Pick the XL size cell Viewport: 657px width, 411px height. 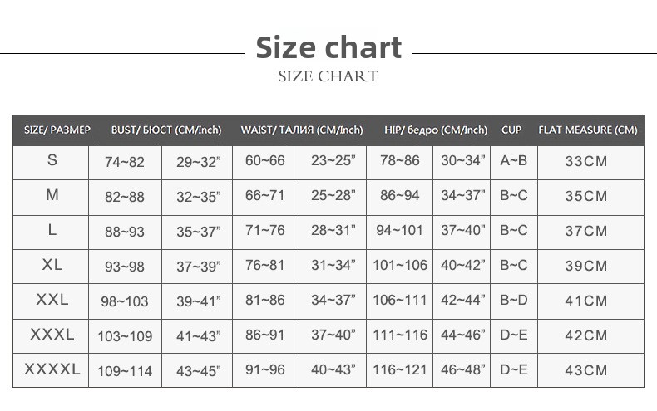pyautogui.click(x=52, y=265)
